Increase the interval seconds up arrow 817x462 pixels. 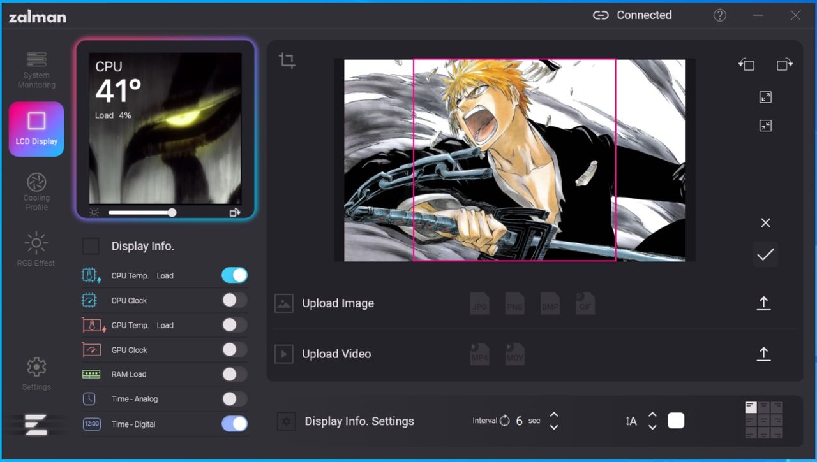coord(554,415)
